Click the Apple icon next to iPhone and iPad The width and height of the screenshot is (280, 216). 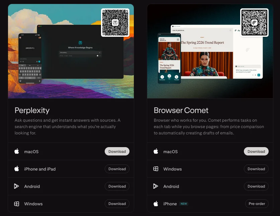(16, 169)
